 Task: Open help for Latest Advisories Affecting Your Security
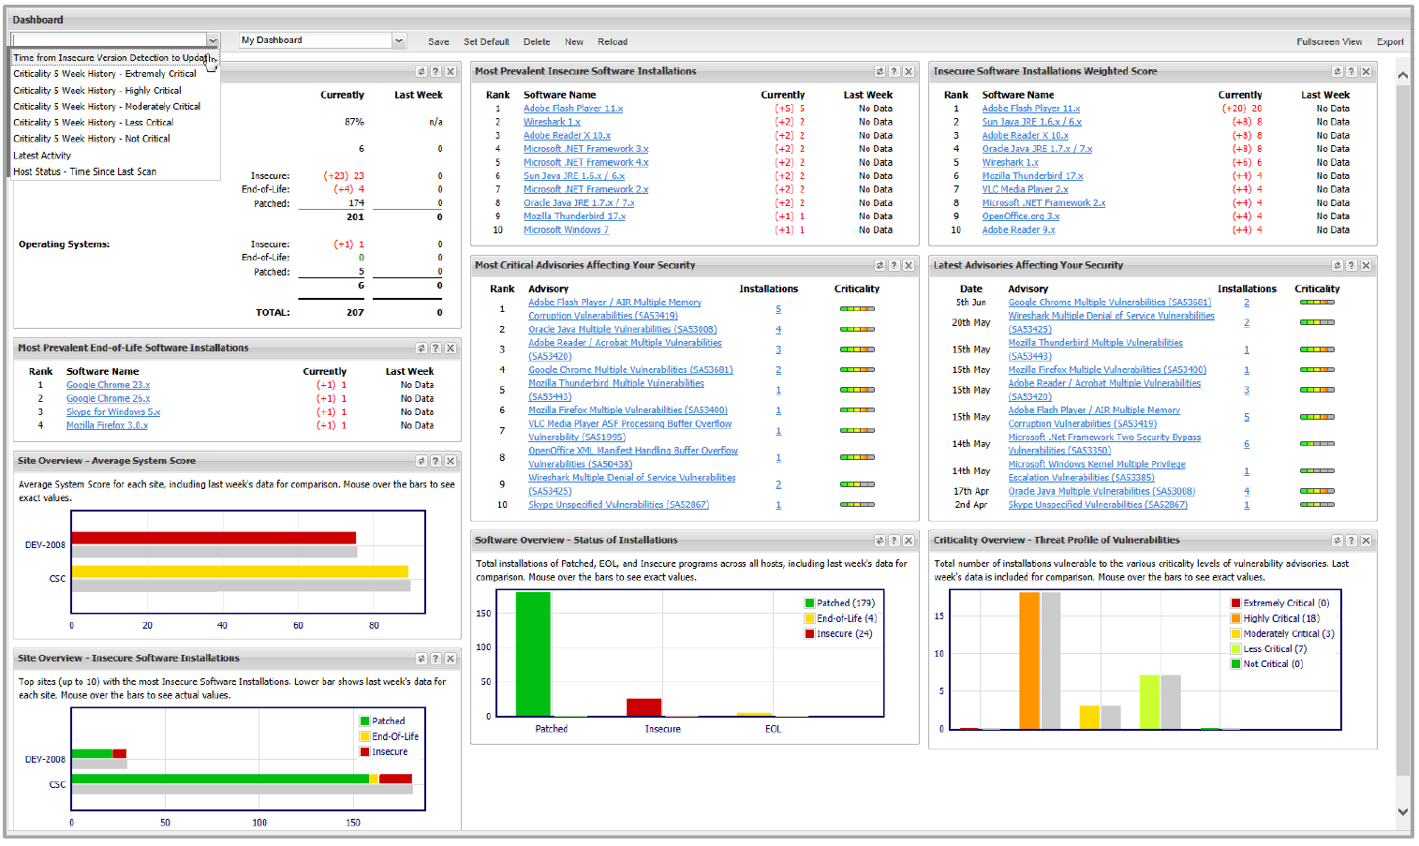(1352, 265)
